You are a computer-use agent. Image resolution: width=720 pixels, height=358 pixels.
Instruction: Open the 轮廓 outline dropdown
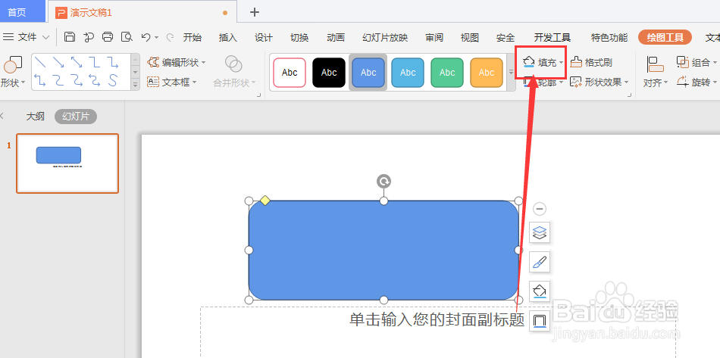(561, 82)
